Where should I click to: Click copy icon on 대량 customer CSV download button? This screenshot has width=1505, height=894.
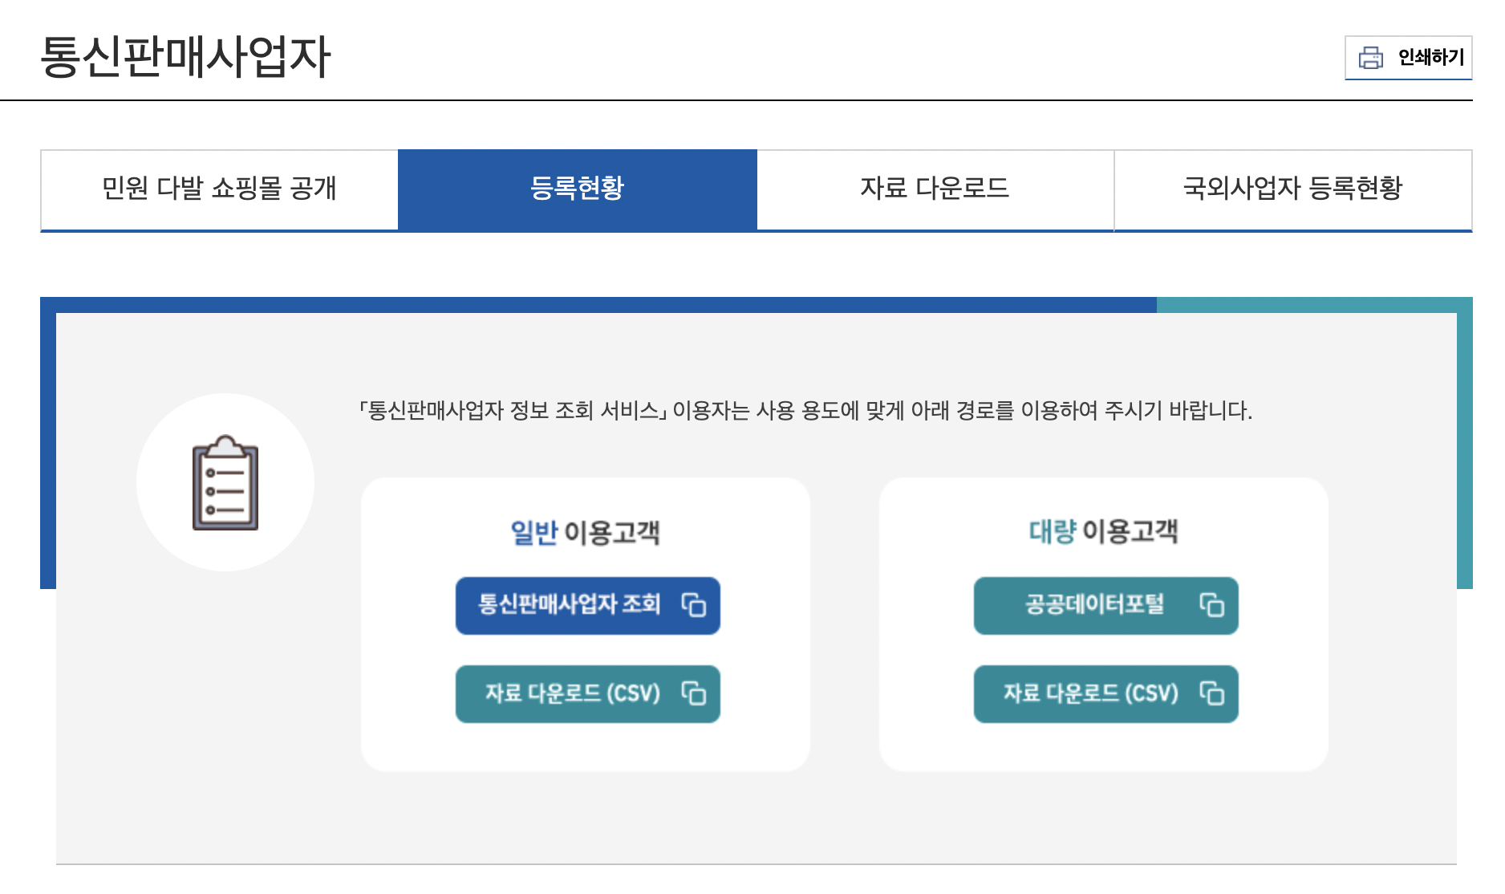click(1213, 693)
